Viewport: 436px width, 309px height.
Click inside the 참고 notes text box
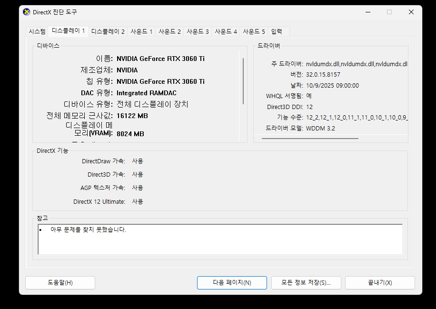pos(220,239)
